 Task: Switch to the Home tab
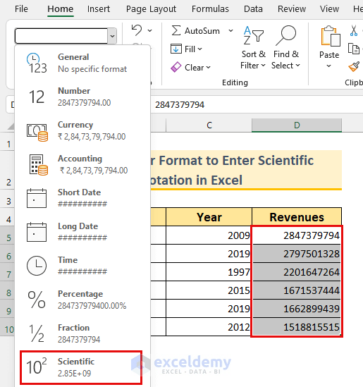[61, 9]
